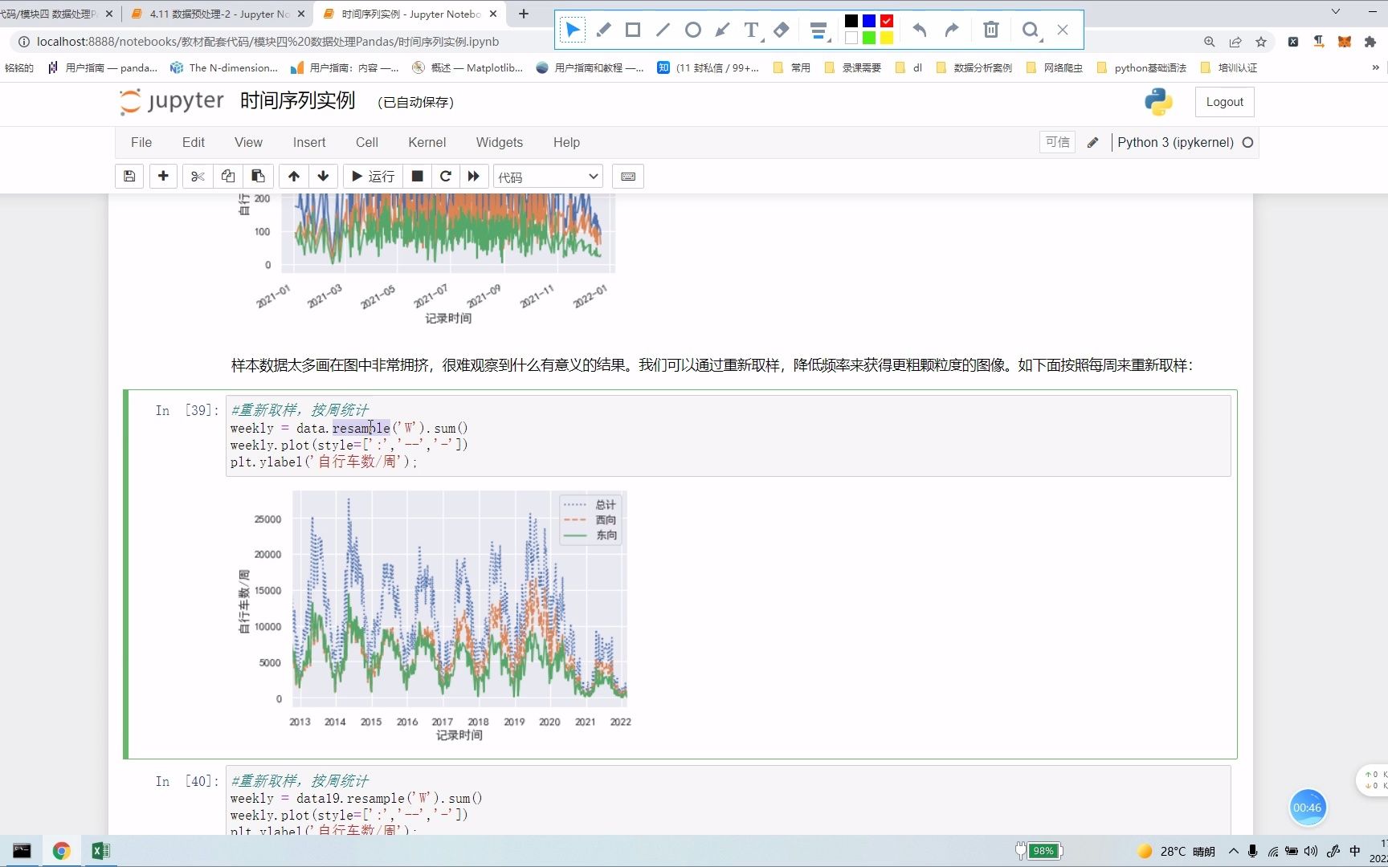The image size is (1388, 867).
Task: Move selected cell down
Action: pos(324,177)
